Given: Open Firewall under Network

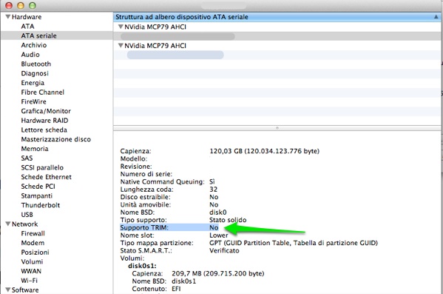Looking at the screenshot, I should 33,233.
